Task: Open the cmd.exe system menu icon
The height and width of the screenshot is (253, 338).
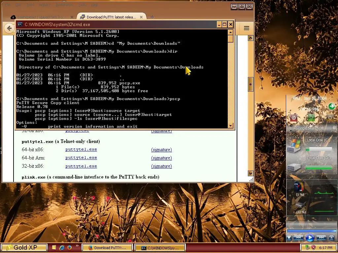Action: point(20,24)
